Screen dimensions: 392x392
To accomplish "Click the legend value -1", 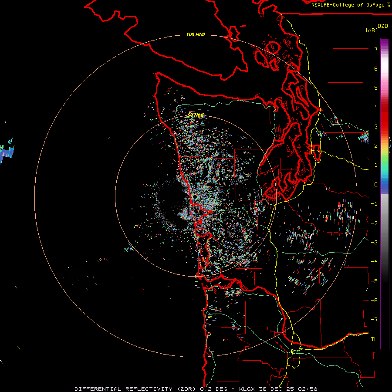I will pos(374,204).
